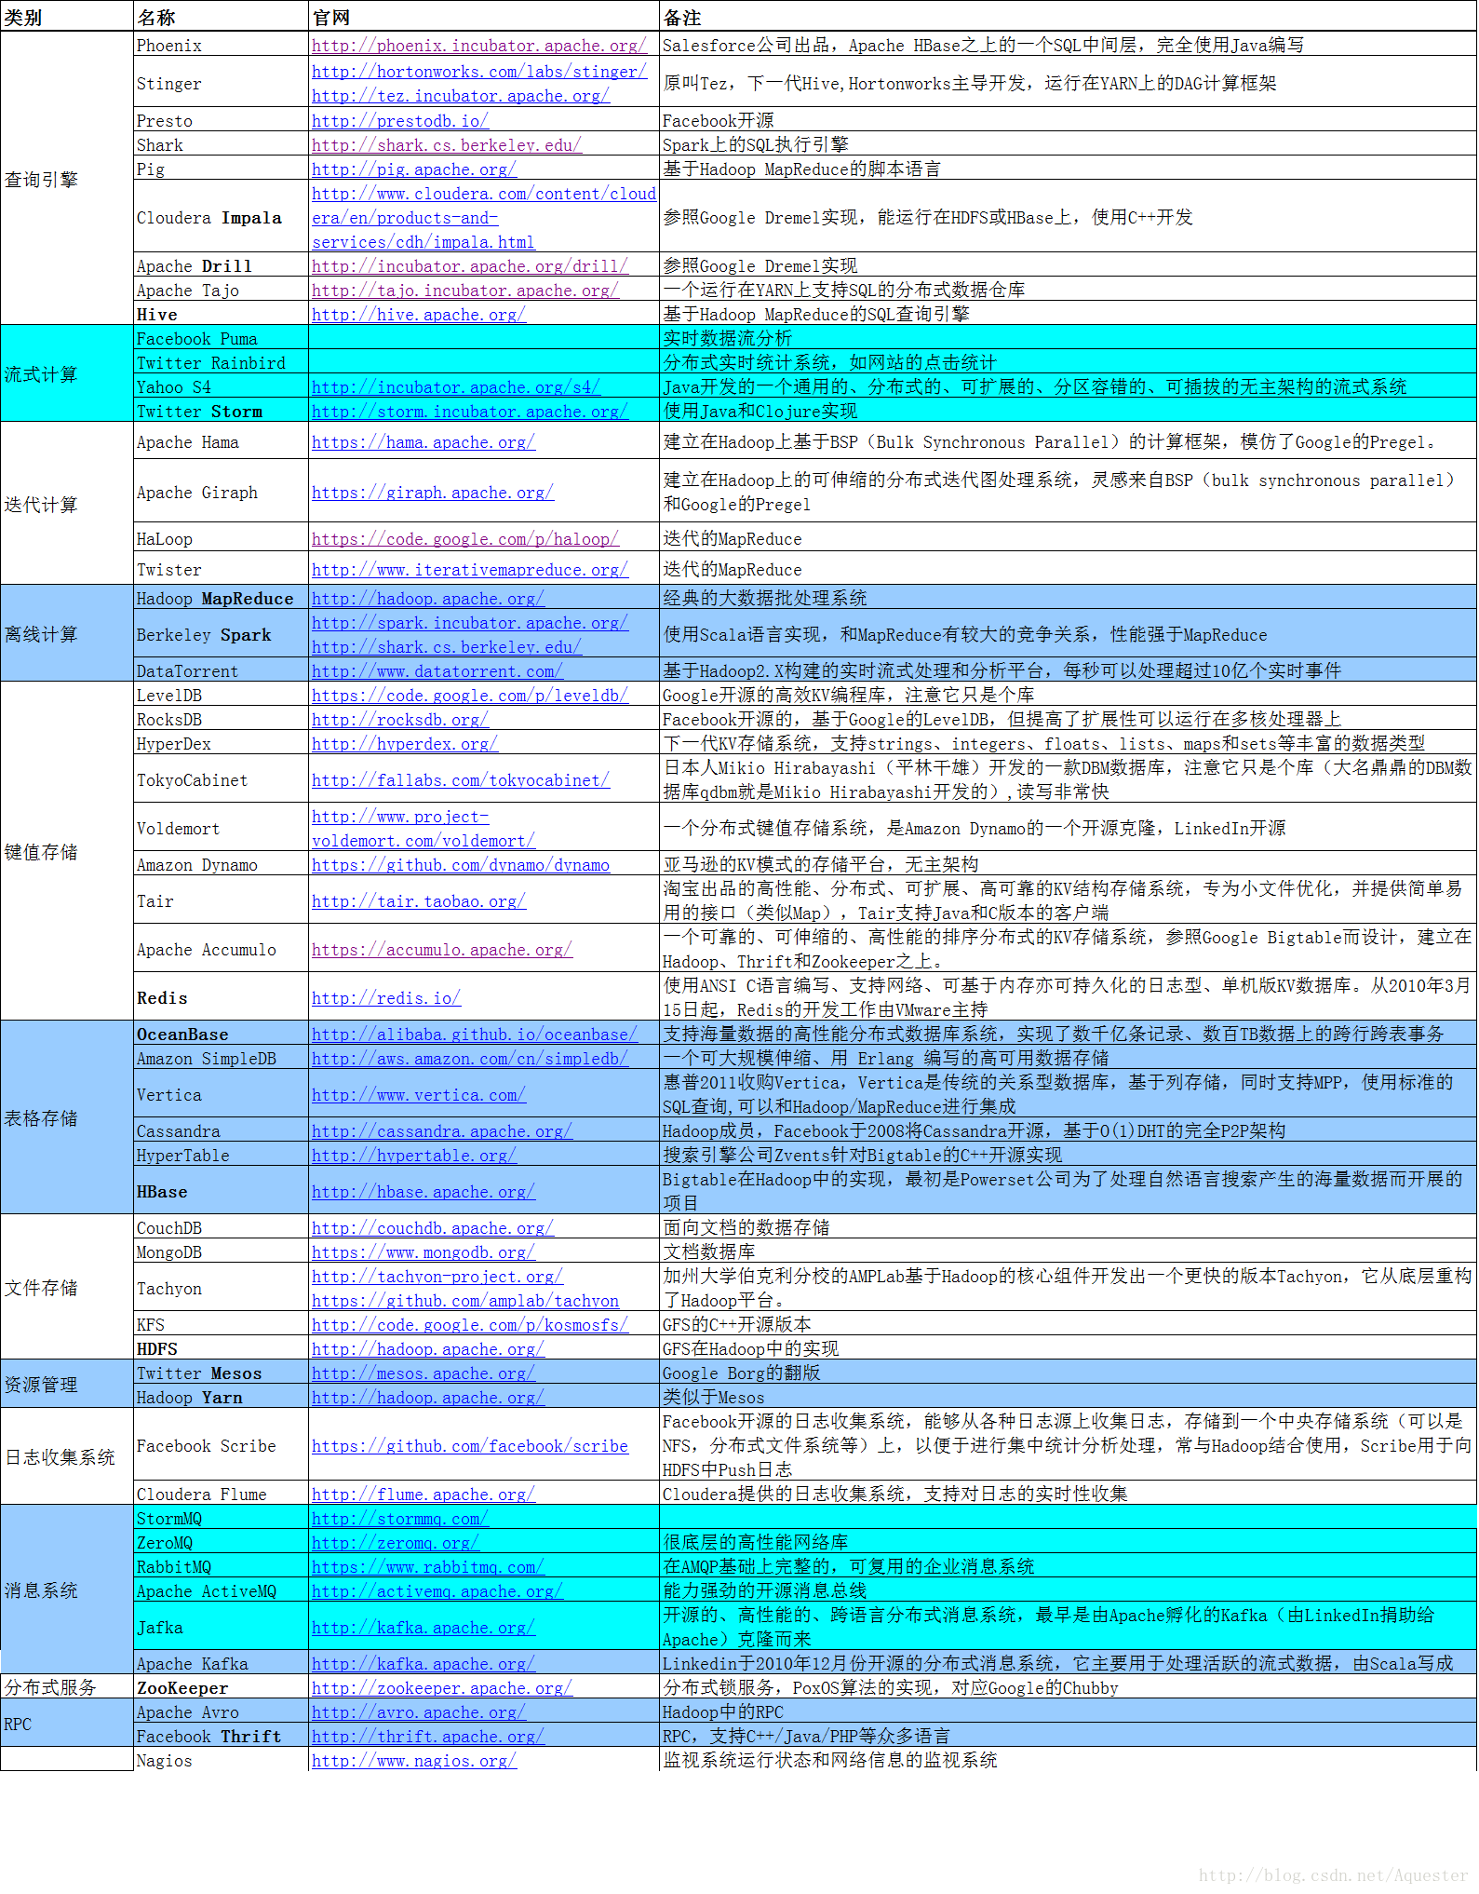The height and width of the screenshot is (1894, 1479).
Task: Open the incubator.apache.org/drill link
Action: point(469,266)
